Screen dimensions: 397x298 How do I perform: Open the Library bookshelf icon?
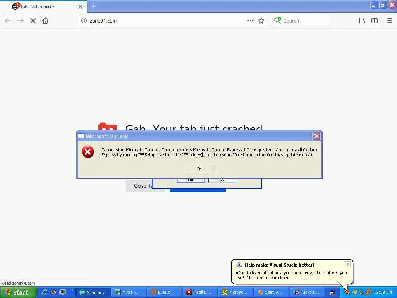[362, 21]
